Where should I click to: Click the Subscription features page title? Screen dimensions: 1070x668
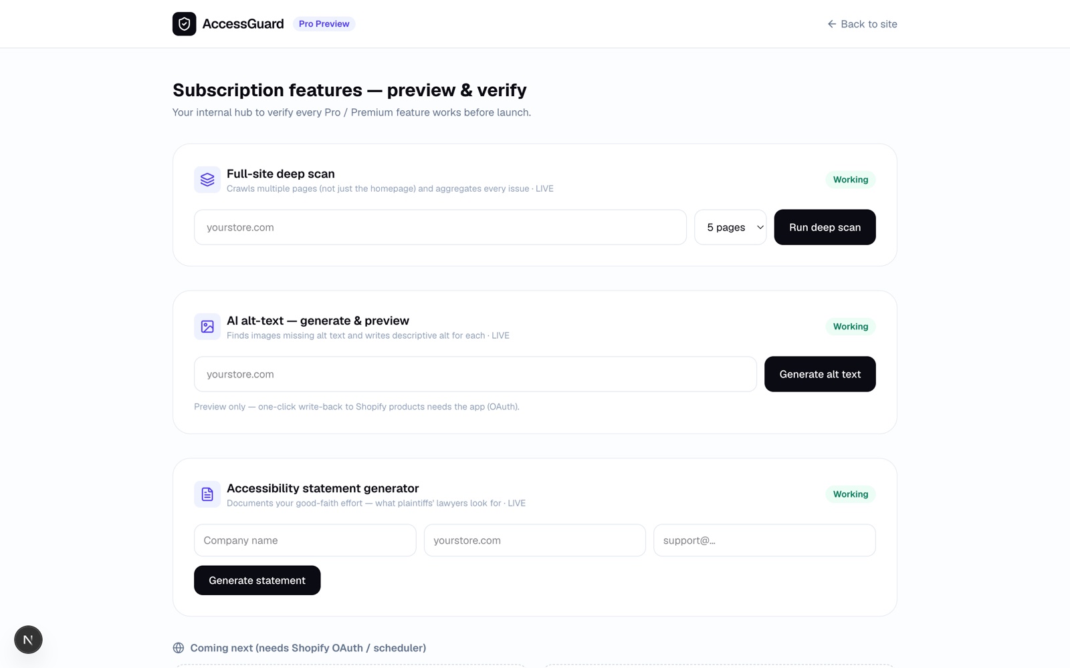click(x=349, y=90)
